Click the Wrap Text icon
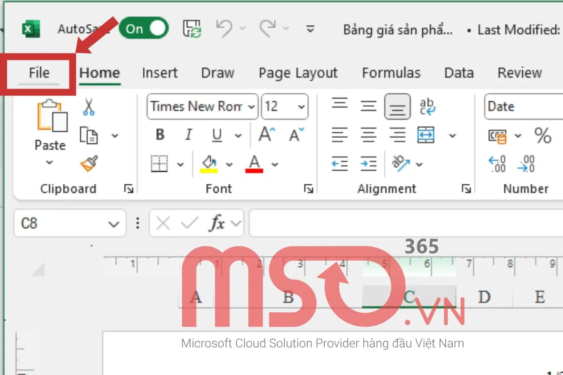563x375 pixels. [427, 106]
